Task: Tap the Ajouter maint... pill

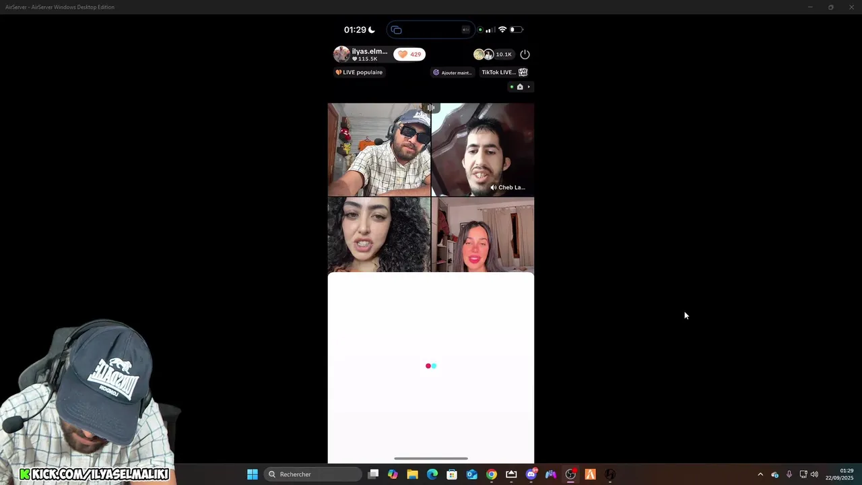Action: (453, 72)
